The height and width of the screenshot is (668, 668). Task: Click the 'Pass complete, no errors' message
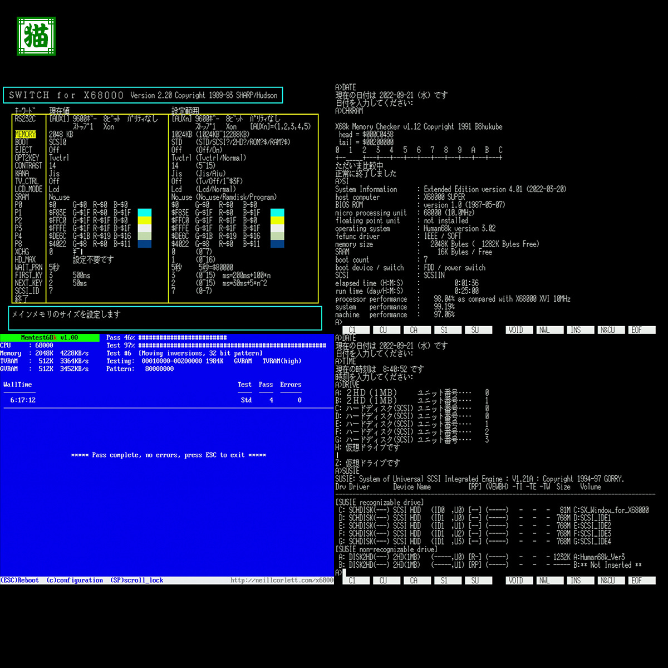(x=169, y=455)
